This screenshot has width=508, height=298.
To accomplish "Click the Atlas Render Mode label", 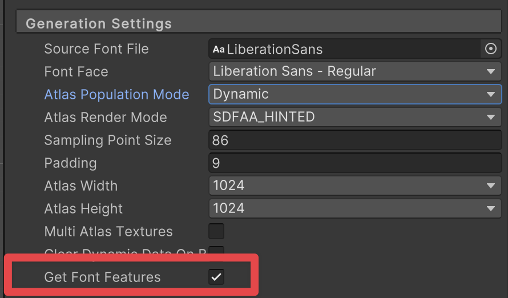I will tap(105, 117).
